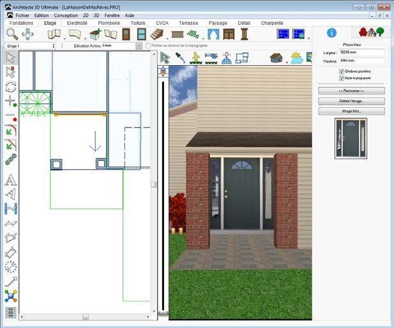Screen dimensions: 394x328
Task: Click the 2D plan vertical scrollbar thumb
Action: (x=154, y=184)
